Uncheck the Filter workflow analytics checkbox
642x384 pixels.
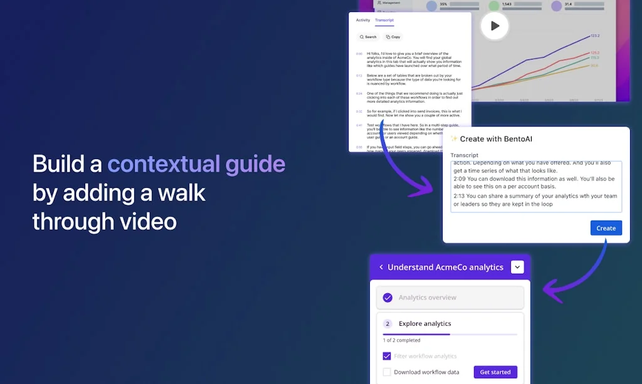[x=387, y=356]
